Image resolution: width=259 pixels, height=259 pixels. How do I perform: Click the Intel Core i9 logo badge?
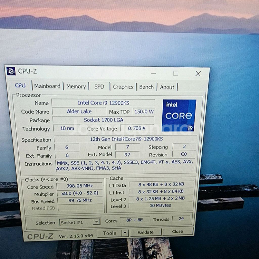(179, 115)
